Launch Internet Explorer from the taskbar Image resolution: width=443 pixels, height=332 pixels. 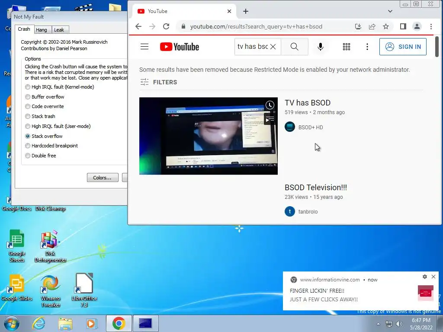[x=39, y=323]
